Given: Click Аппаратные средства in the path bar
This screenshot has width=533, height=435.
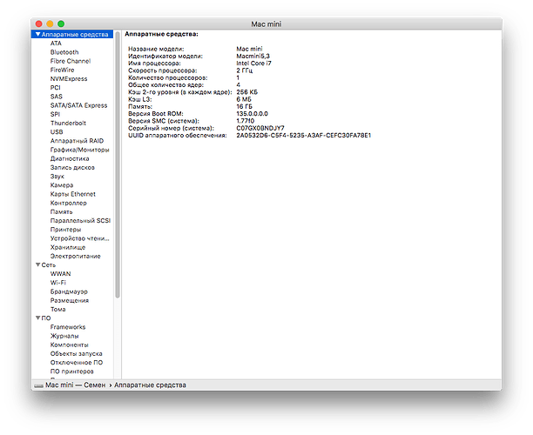Looking at the screenshot, I should 150,385.
